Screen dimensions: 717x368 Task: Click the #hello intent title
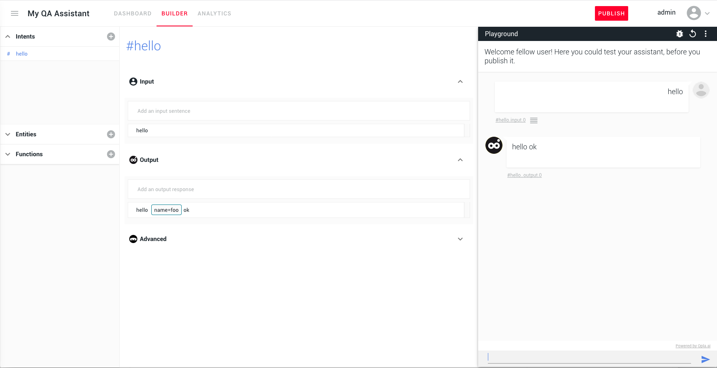click(144, 46)
